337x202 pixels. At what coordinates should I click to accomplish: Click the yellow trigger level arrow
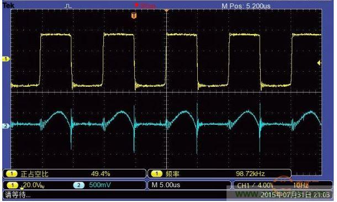coord(319,63)
